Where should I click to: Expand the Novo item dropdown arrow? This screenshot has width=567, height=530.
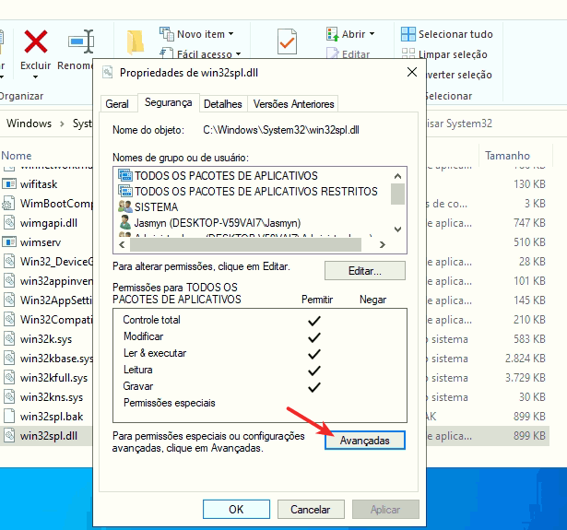(231, 34)
